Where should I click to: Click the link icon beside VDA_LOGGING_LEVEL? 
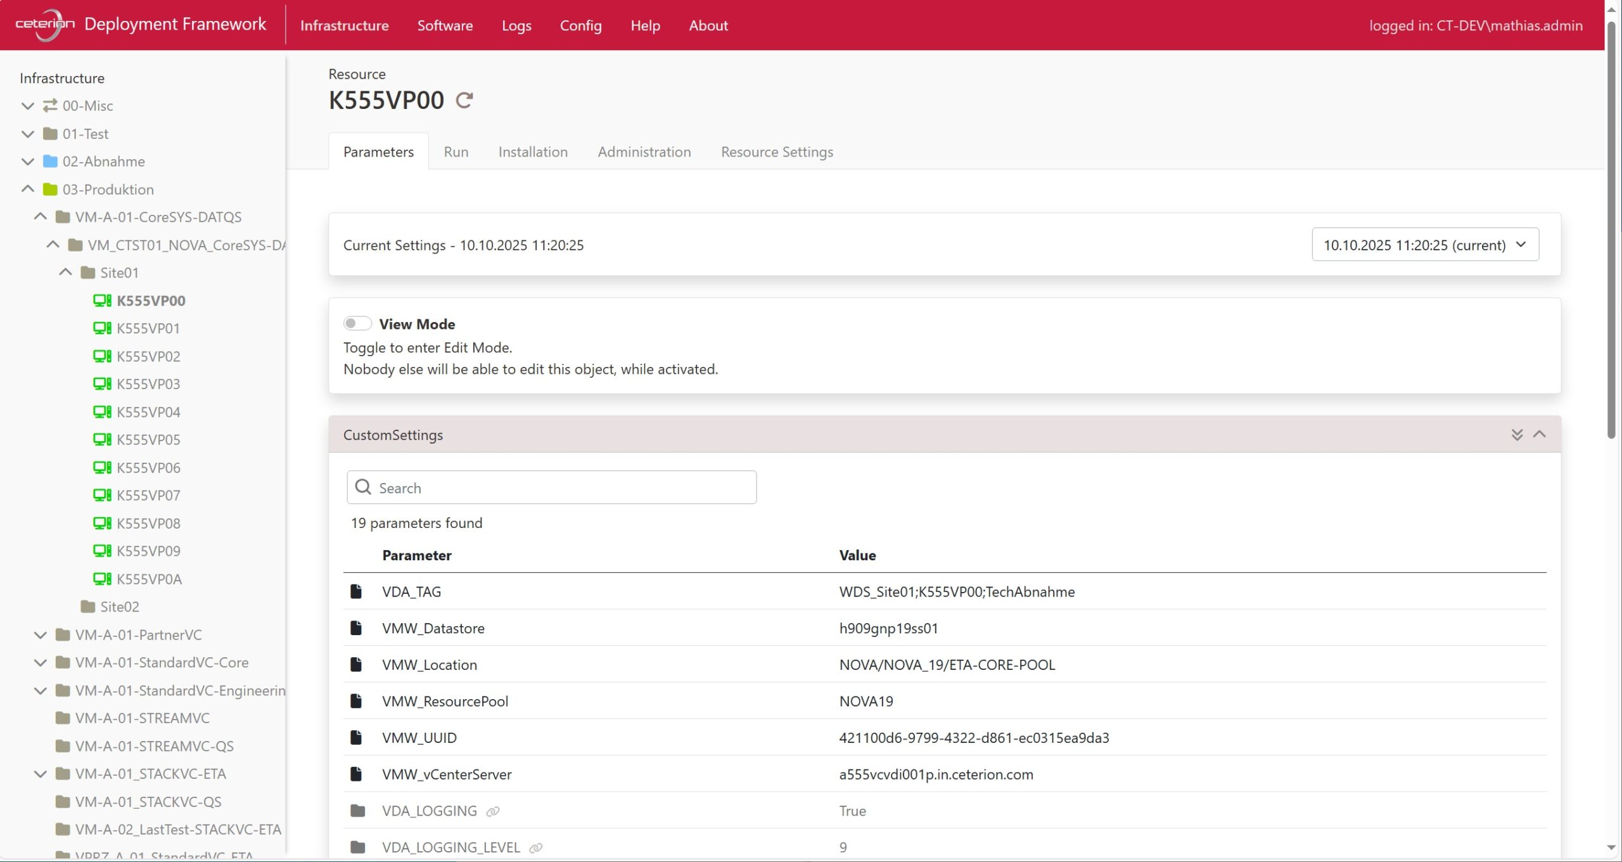(x=536, y=848)
